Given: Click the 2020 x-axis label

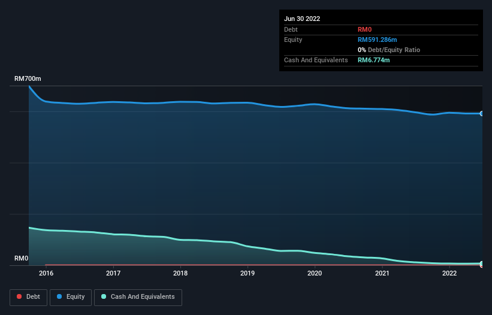Looking at the screenshot, I should (315, 273).
